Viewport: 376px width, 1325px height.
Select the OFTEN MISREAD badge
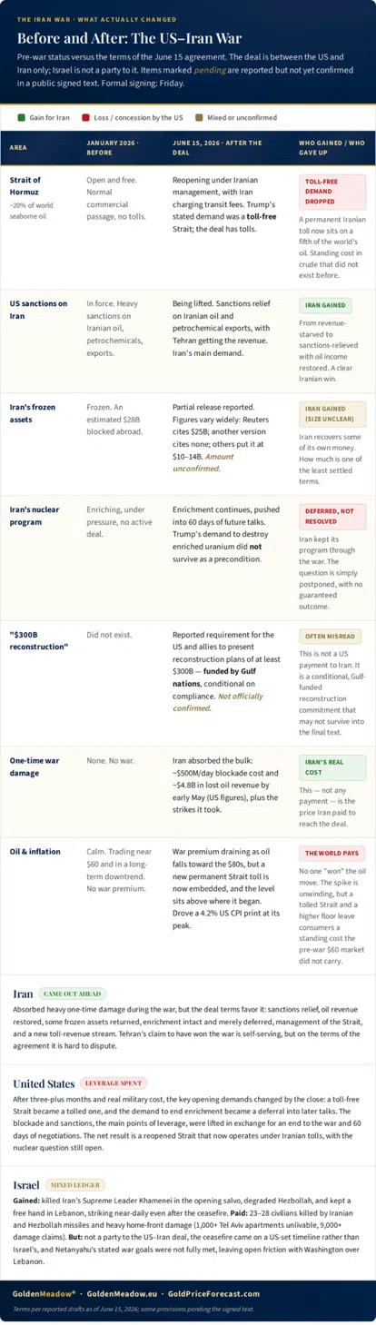click(x=329, y=636)
